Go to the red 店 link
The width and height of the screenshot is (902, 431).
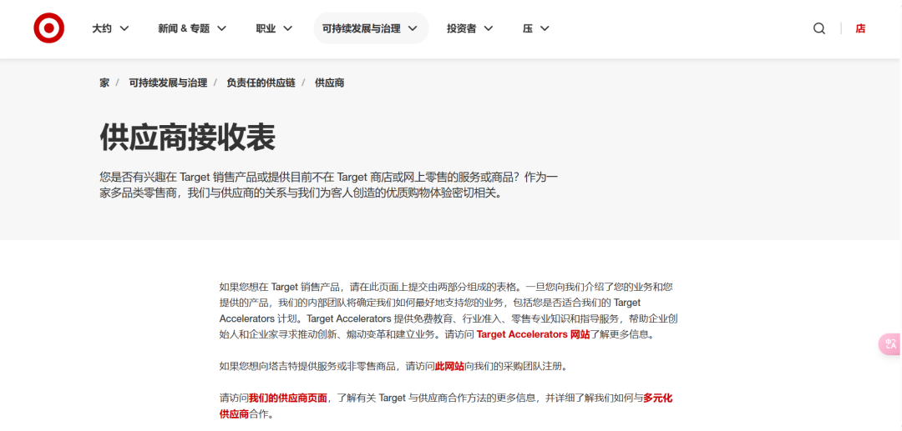click(860, 28)
